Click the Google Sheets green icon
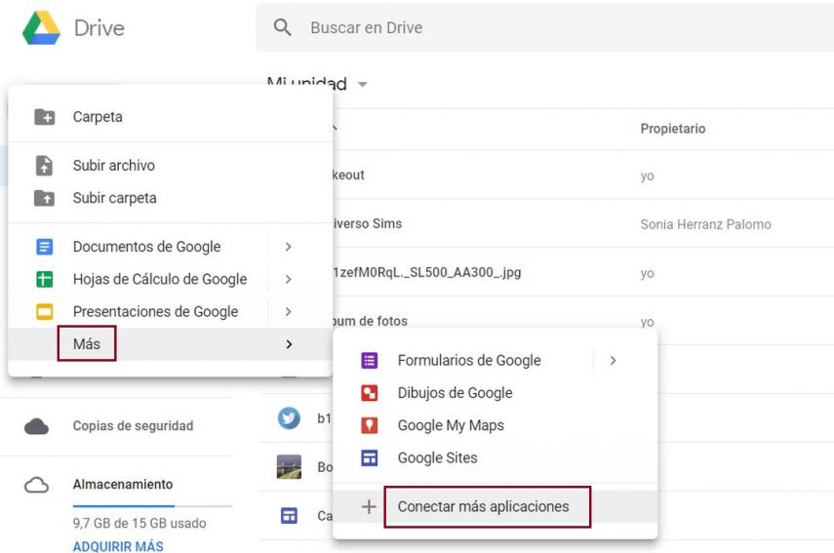Screen dimensions: 834x553 click(44, 279)
